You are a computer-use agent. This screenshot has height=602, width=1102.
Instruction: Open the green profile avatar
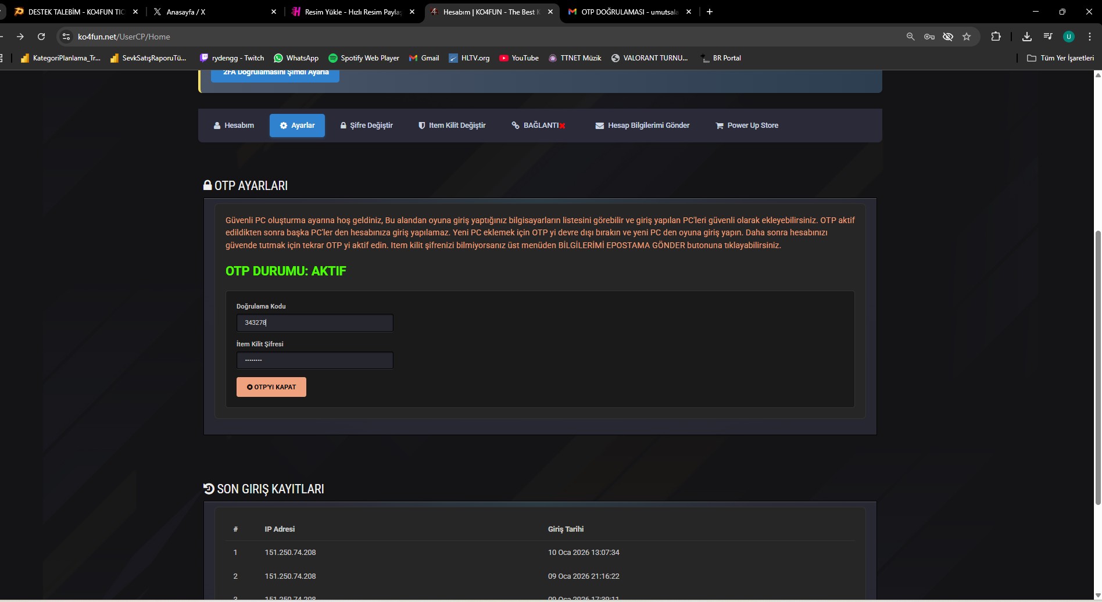pos(1068,37)
